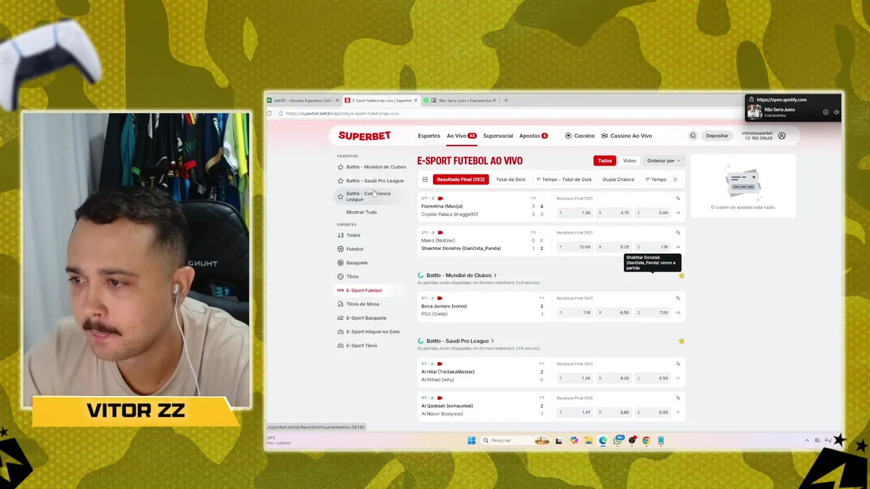Viewport: 870px width, 489px height.
Task: Reload the browser page
Action: pyautogui.click(x=269, y=113)
